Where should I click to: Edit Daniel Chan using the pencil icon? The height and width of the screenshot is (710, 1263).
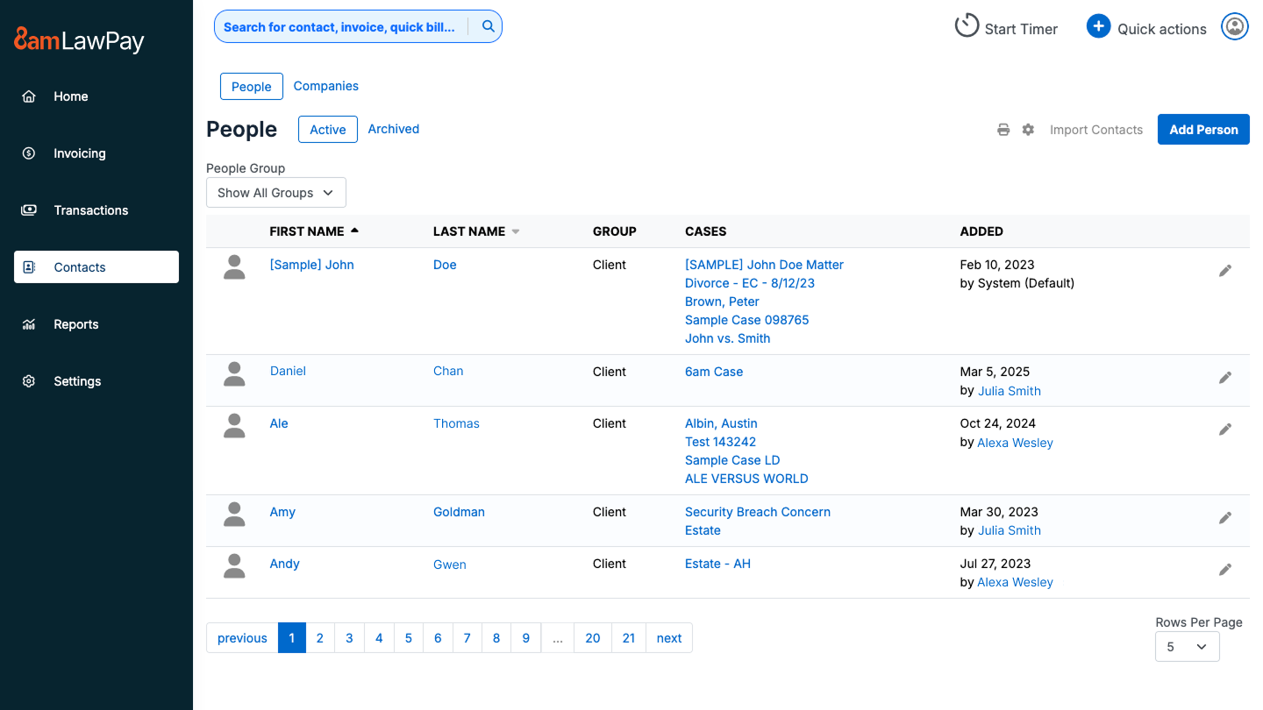1225,377
